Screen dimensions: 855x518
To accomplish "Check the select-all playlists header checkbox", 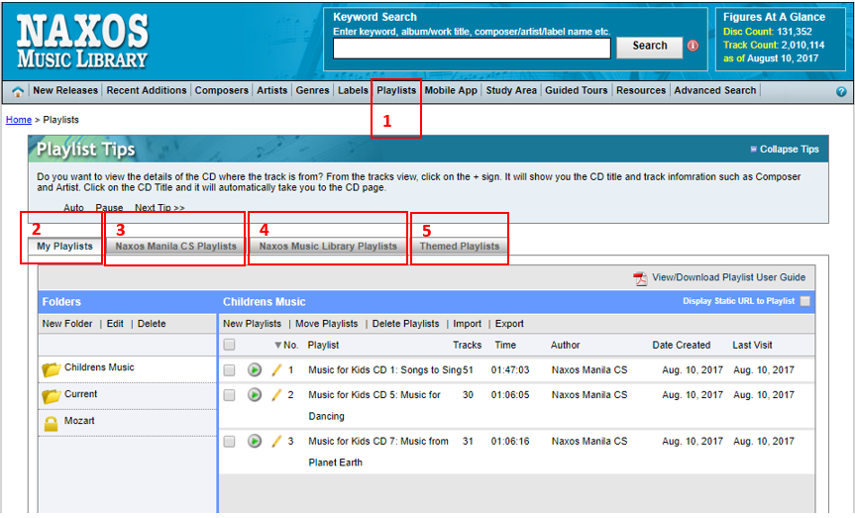I will 230,346.
